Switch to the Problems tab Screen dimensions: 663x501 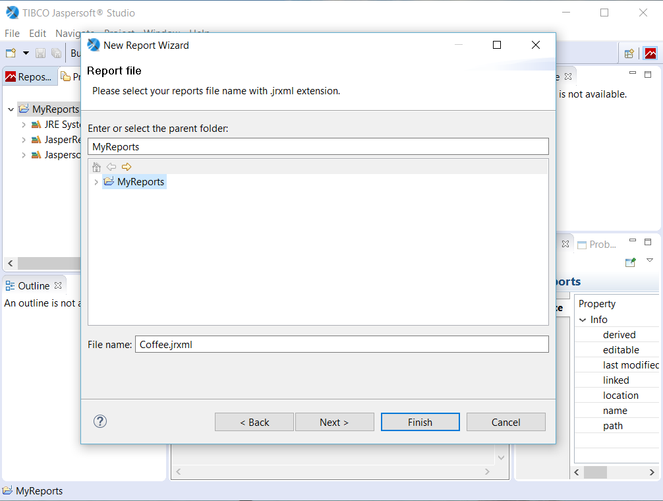click(597, 245)
